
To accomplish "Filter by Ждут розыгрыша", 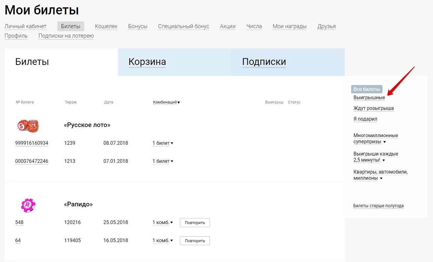I will [x=374, y=108].
